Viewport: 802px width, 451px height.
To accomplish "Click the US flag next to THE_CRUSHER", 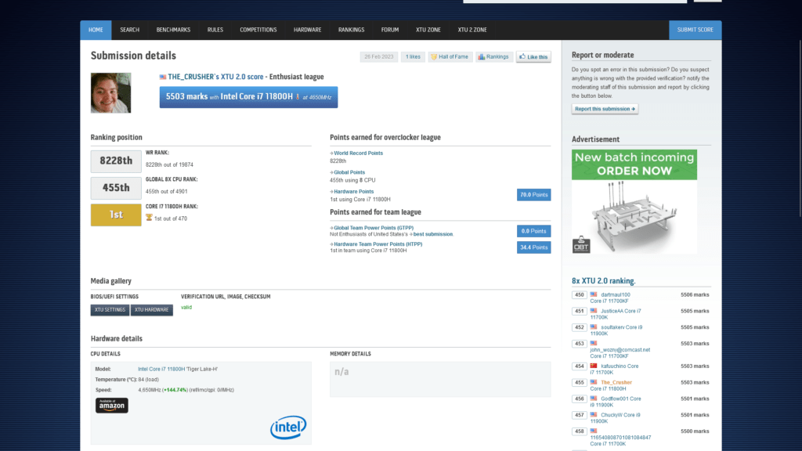I will pos(163,78).
